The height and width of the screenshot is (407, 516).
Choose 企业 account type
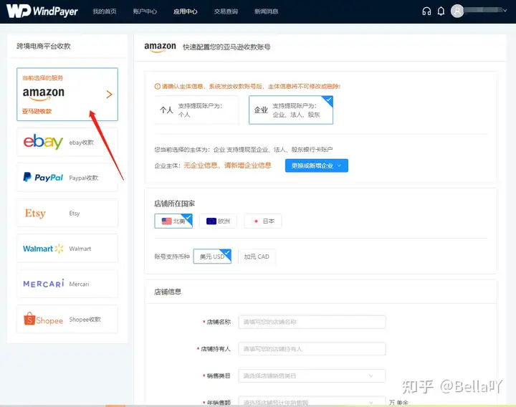(x=291, y=110)
